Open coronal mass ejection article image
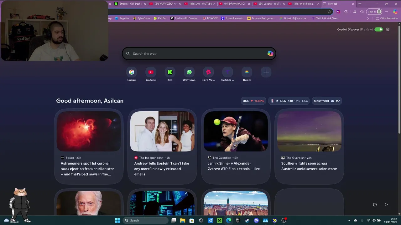 (89, 131)
